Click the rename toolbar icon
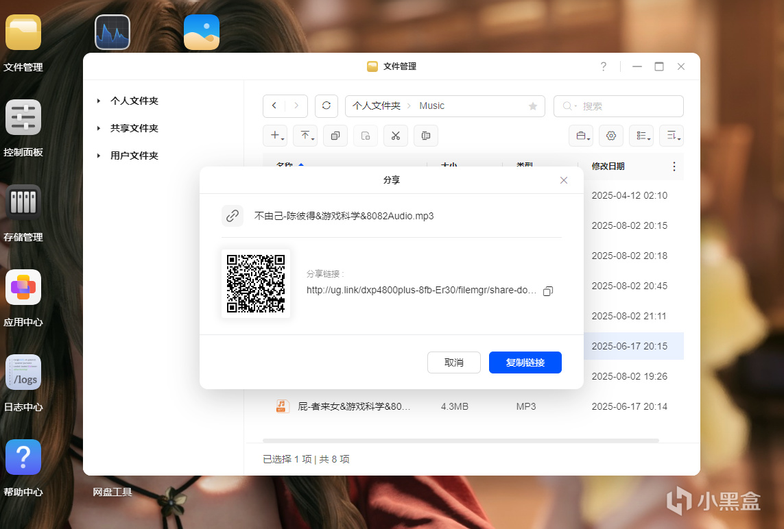The image size is (784, 529). [x=426, y=136]
